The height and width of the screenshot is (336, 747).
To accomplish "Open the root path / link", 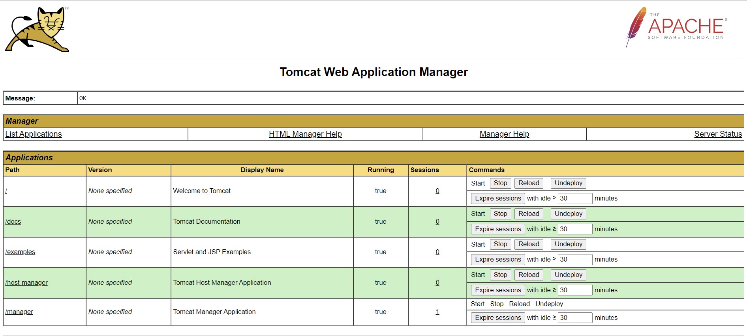I will click(6, 191).
